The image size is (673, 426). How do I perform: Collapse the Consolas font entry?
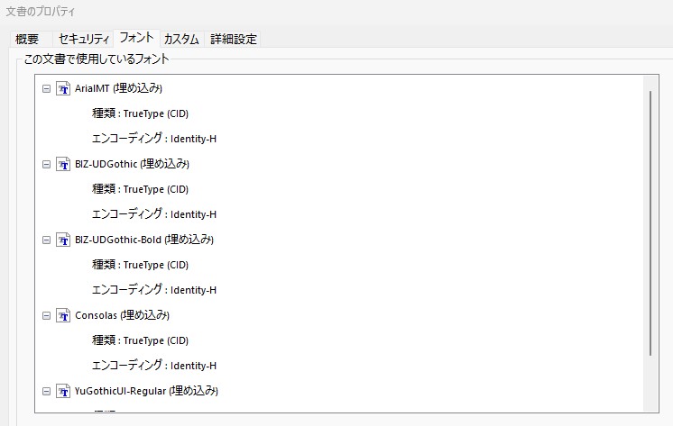coord(46,315)
